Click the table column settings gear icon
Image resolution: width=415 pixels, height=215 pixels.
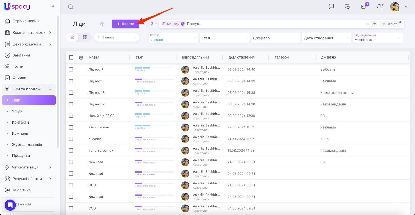pyautogui.click(x=81, y=58)
